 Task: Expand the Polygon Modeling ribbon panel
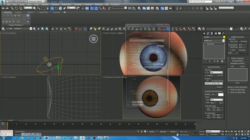16,25
